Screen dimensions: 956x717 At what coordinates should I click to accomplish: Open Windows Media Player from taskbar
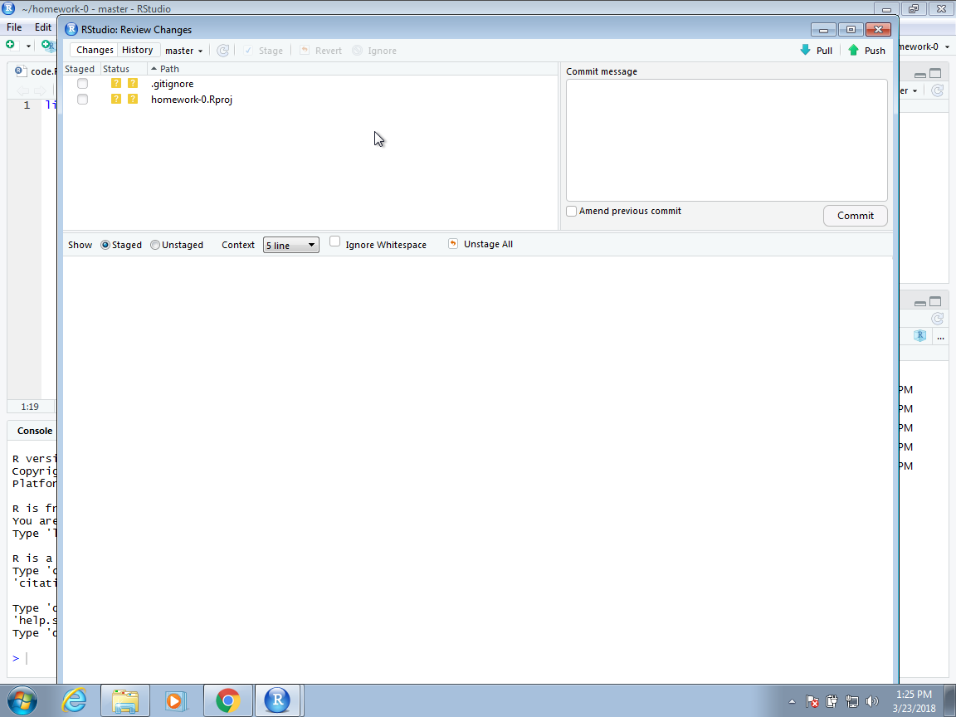176,700
